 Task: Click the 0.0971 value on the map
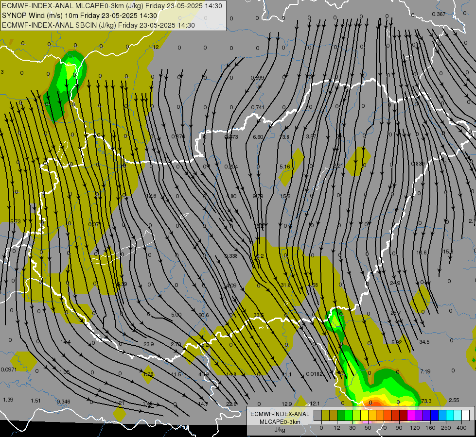coord(9,370)
